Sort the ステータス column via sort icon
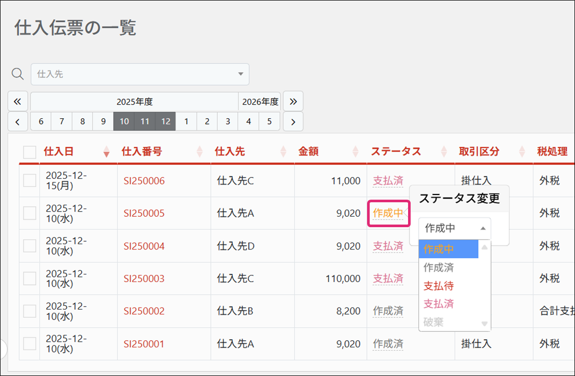The height and width of the screenshot is (376, 575). (444, 151)
